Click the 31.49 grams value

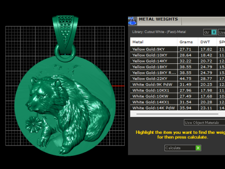pyautogui.click(x=185, y=84)
